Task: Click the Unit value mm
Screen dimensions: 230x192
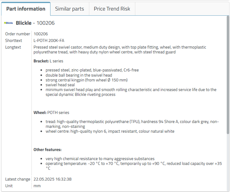Action: tap(37, 186)
